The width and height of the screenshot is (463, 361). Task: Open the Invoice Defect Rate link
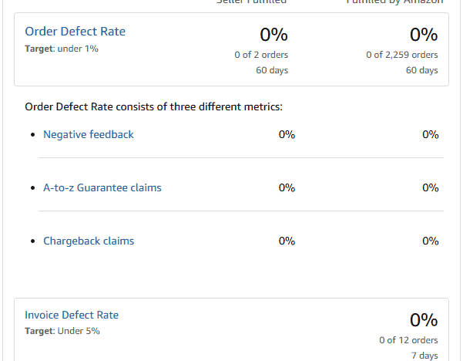[72, 315]
